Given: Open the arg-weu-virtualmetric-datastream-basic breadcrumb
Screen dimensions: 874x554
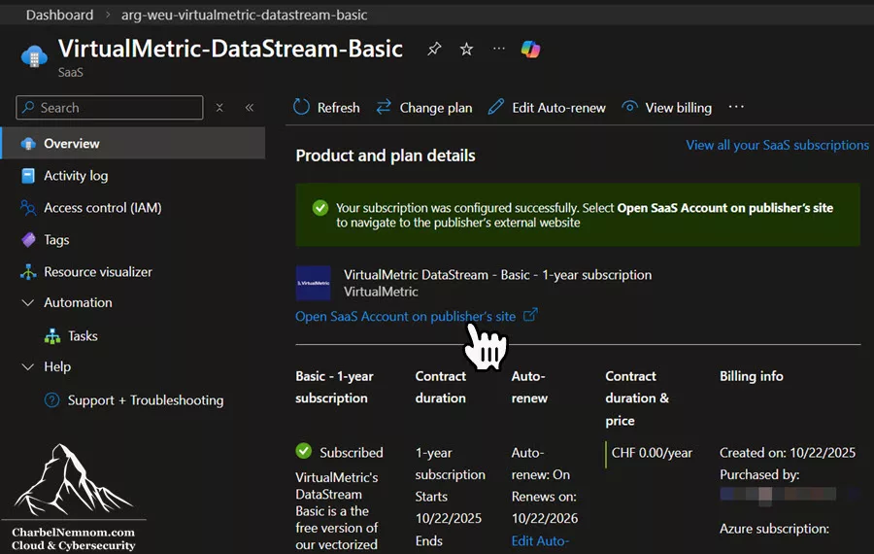Looking at the screenshot, I should coord(244,15).
